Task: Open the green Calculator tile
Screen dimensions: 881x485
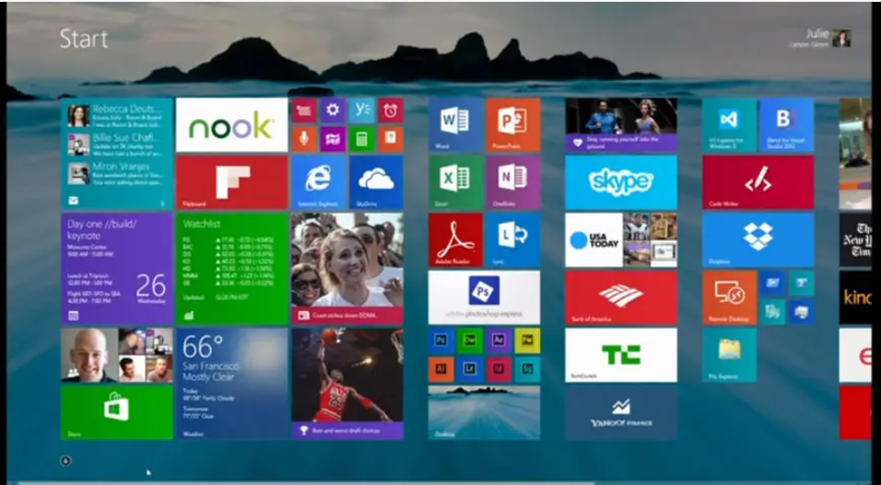Action: coord(362,139)
